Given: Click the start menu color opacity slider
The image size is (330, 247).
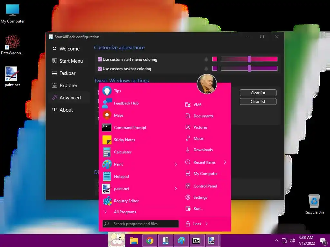Looking at the screenshot, I should [249, 59].
